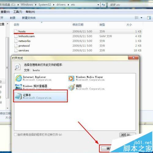Click the 刻录 toolbar button

13,18
